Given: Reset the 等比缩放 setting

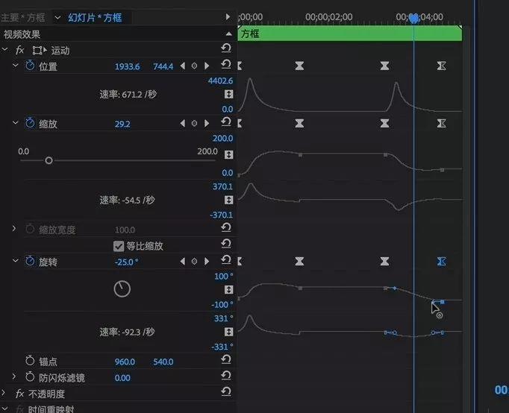Looking at the screenshot, I should click(x=226, y=244).
